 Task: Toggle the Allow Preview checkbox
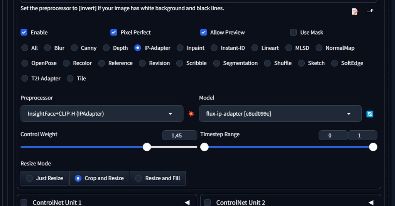point(204,32)
